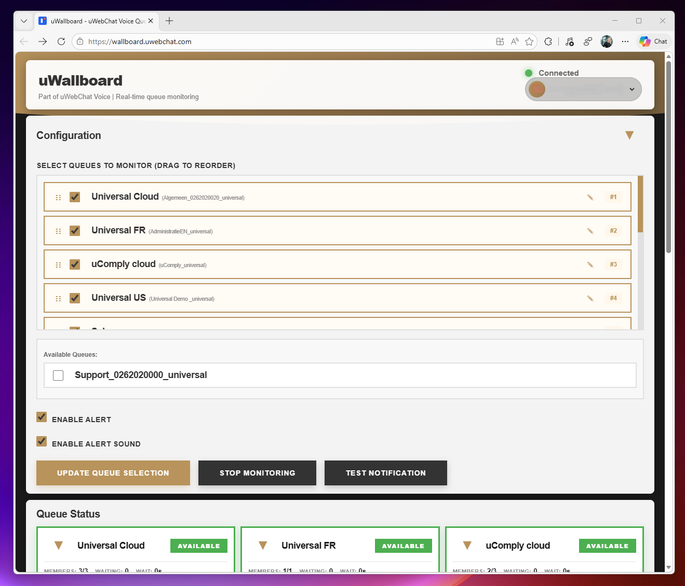Click the queue list's brown scrollbar thumb
685x586 pixels.
640,204
